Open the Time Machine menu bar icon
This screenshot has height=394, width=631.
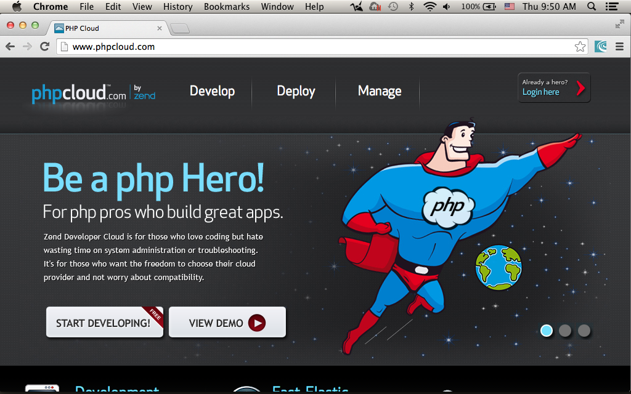click(x=393, y=6)
